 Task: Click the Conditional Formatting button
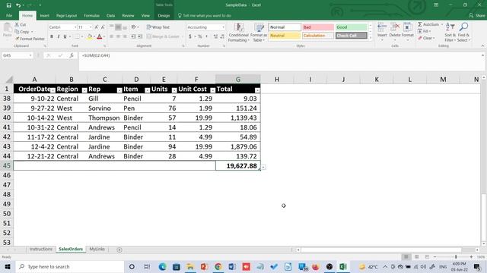coord(238,32)
